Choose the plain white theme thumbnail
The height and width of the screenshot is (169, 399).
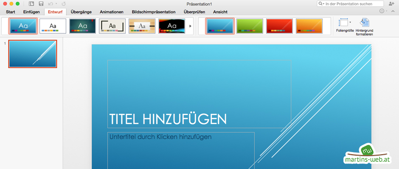click(53, 26)
